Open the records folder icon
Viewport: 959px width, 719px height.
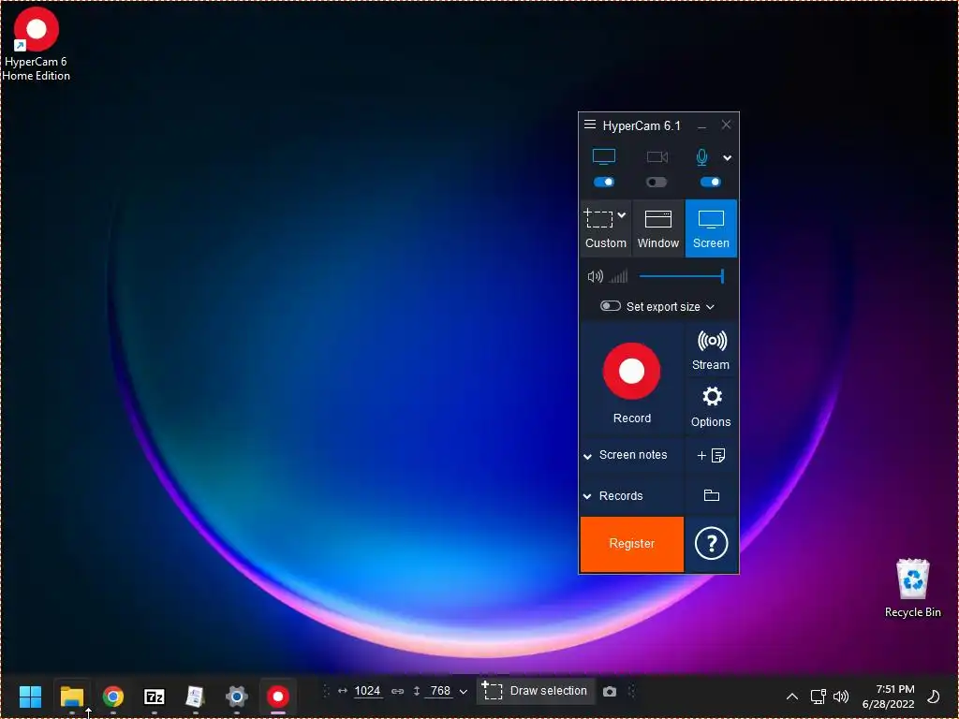[x=712, y=495]
